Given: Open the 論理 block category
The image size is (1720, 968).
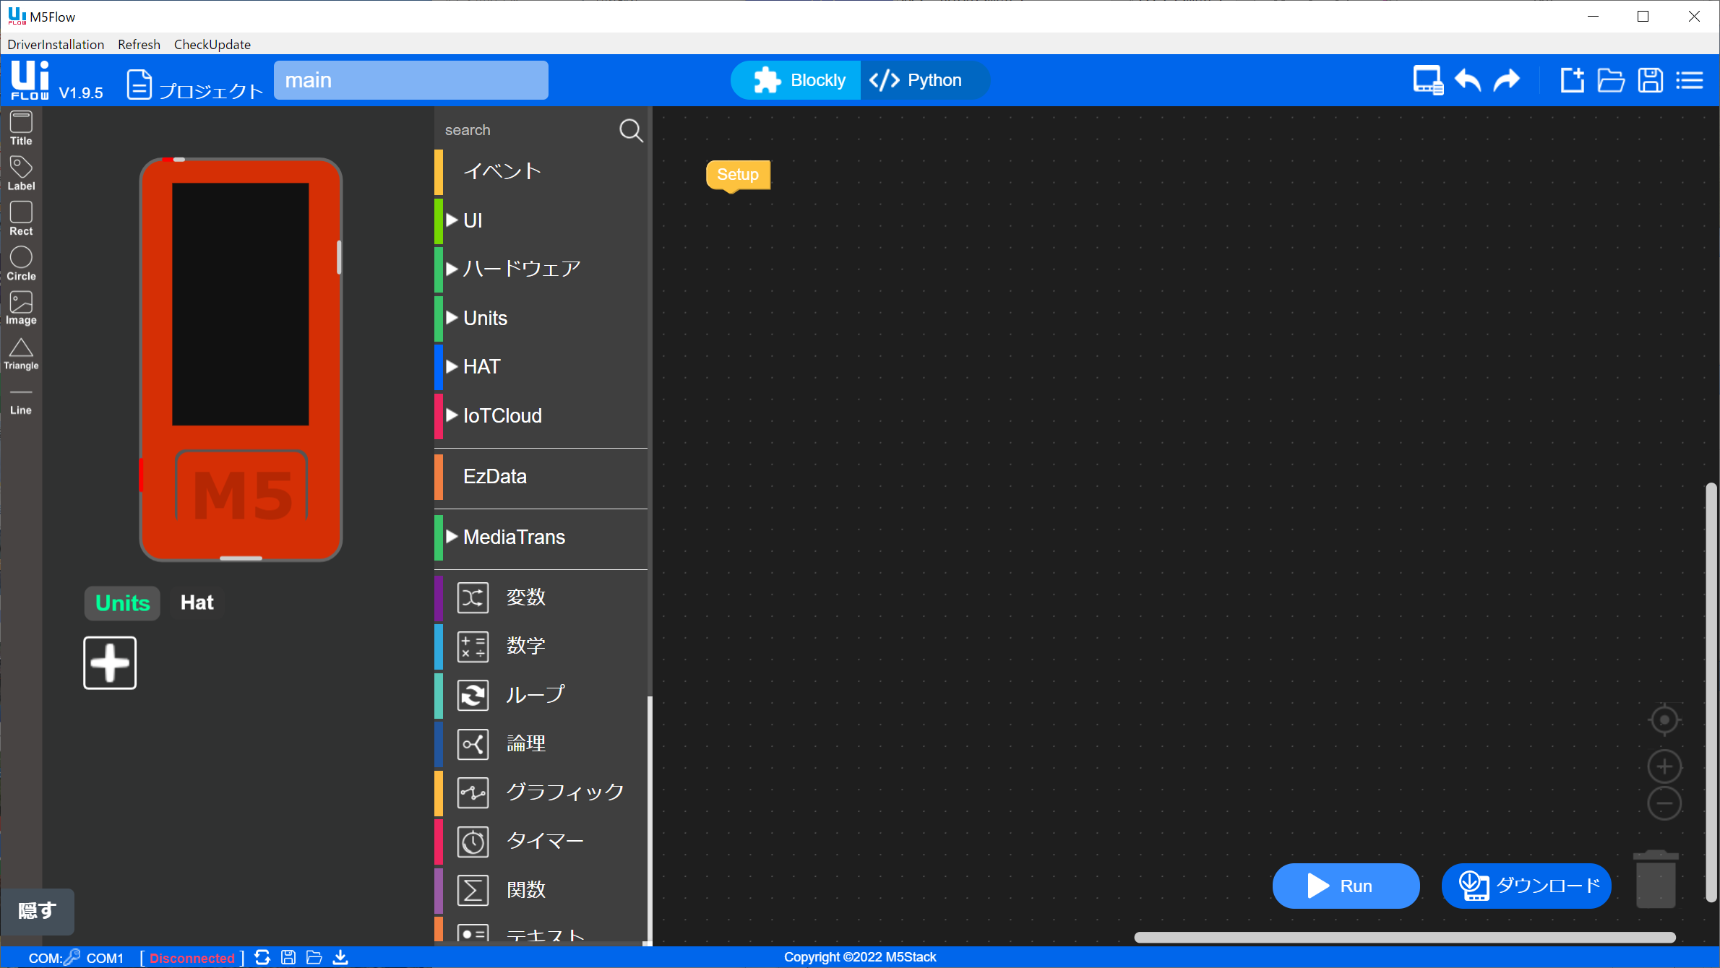Looking at the screenshot, I should point(541,744).
